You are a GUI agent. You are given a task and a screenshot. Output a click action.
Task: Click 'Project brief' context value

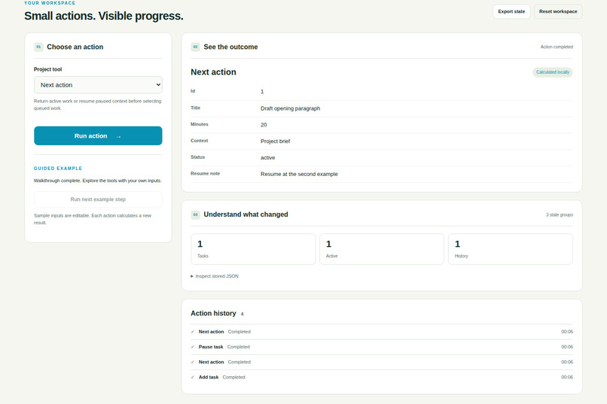click(x=275, y=141)
